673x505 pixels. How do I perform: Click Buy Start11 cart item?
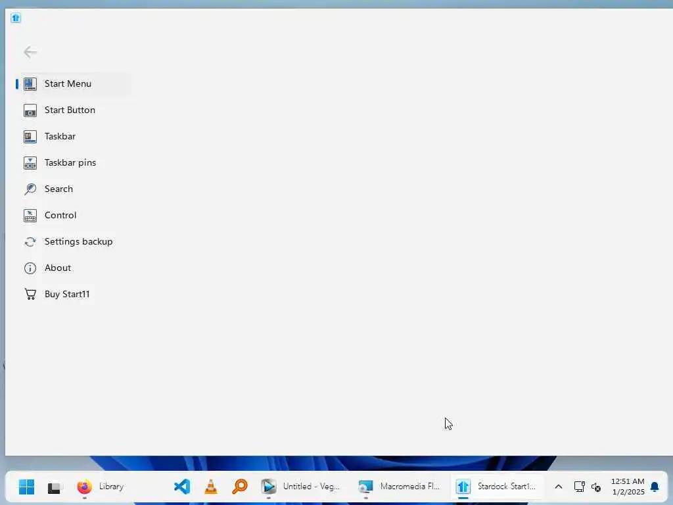tap(74, 294)
